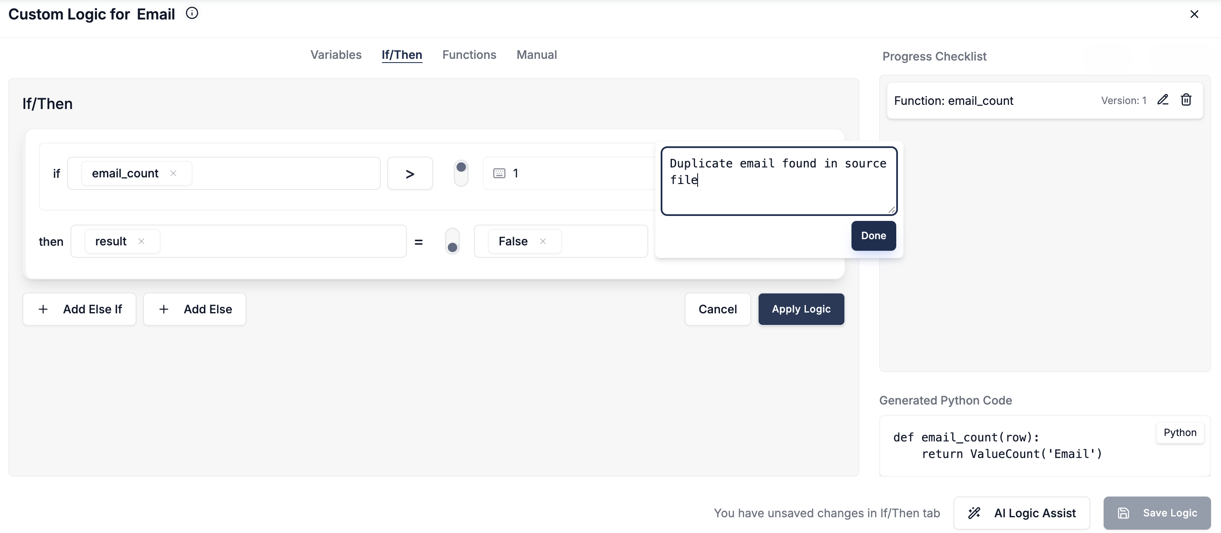
Task: Click plus icon on Add Else
Action: 163,309
